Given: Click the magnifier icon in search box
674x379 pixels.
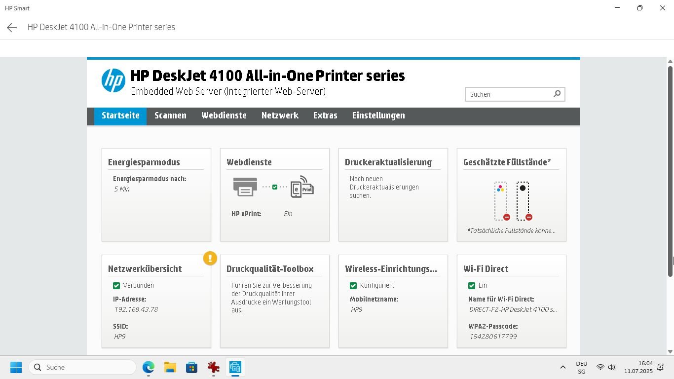Looking at the screenshot, I should coord(557,94).
